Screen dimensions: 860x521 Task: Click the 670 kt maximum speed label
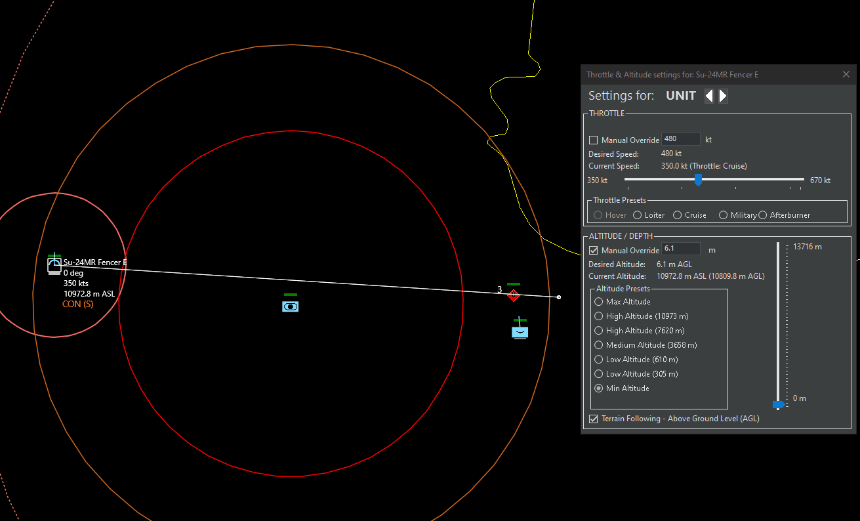click(820, 180)
